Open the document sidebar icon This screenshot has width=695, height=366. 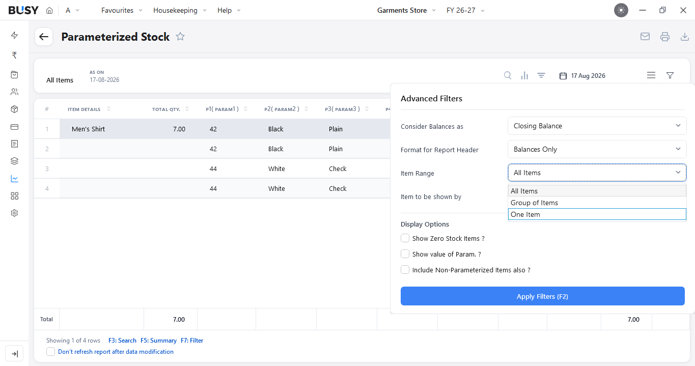pos(14,144)
